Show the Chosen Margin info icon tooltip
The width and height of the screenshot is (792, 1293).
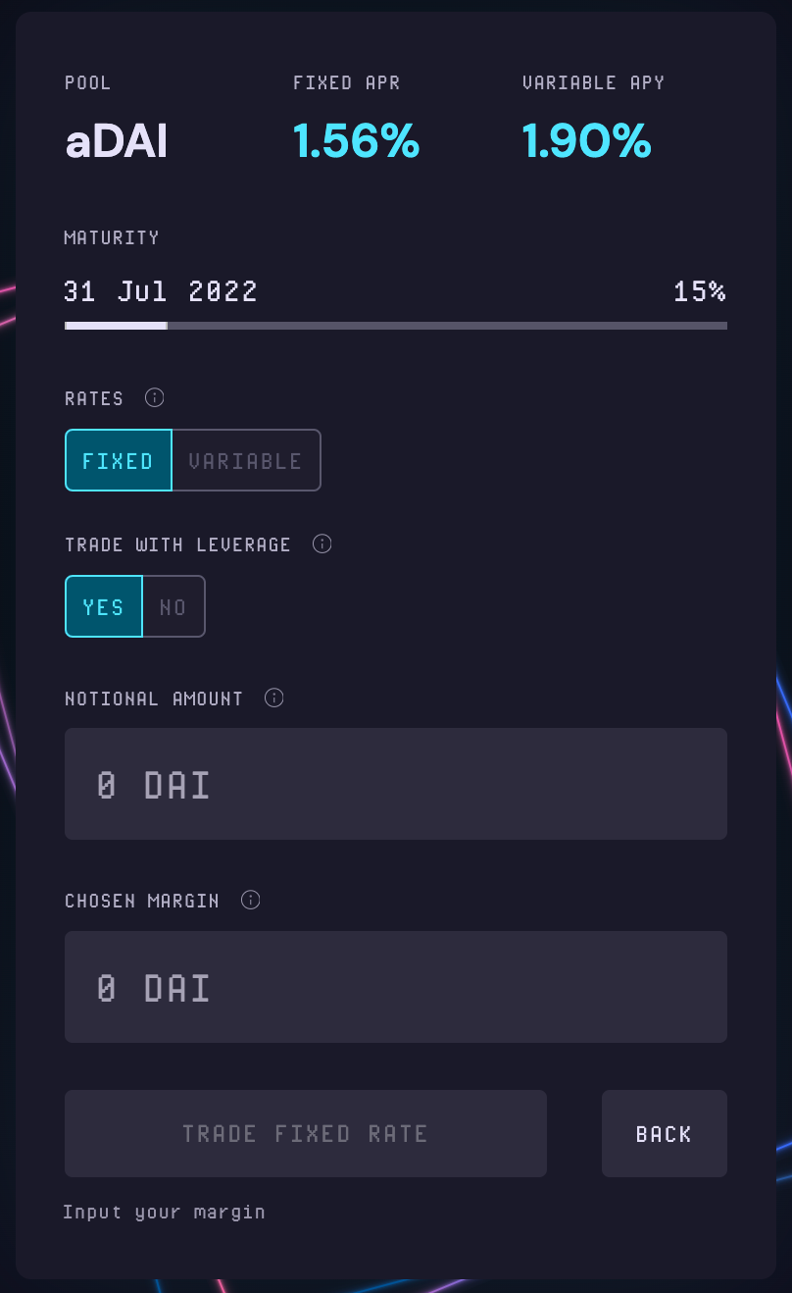pos(251,900)
